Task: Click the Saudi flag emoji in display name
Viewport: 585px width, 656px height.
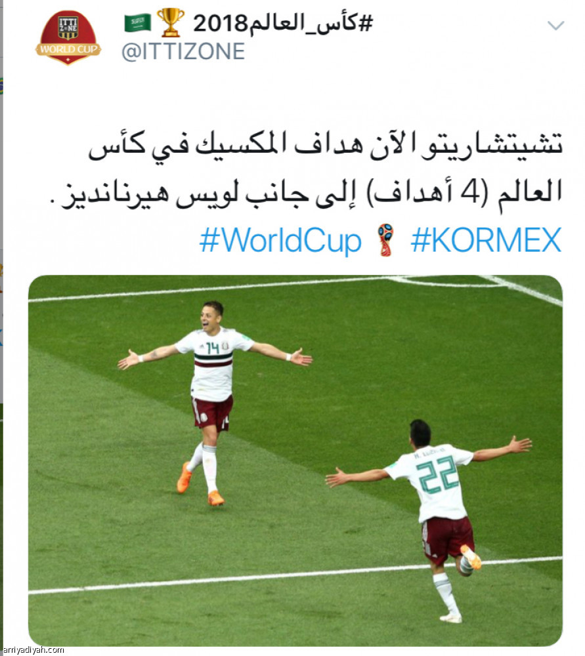Action: click(137, 23)
